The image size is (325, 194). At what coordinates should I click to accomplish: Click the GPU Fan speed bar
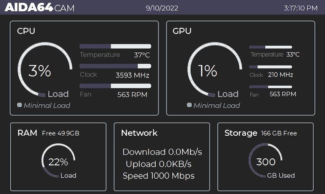click(271, 87)
